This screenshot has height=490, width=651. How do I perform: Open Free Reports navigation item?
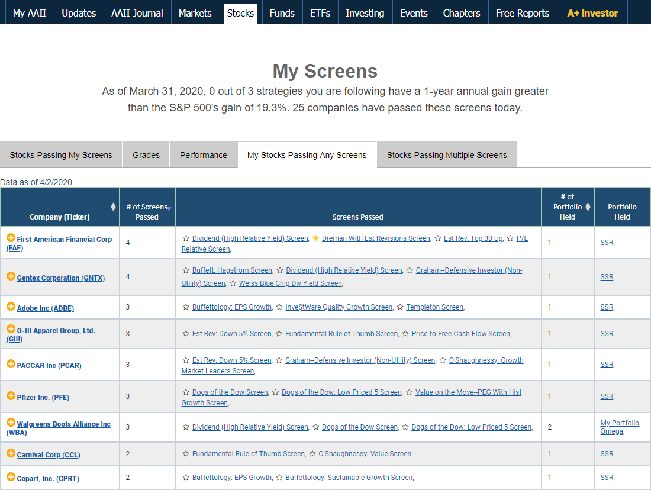[523, 13]
